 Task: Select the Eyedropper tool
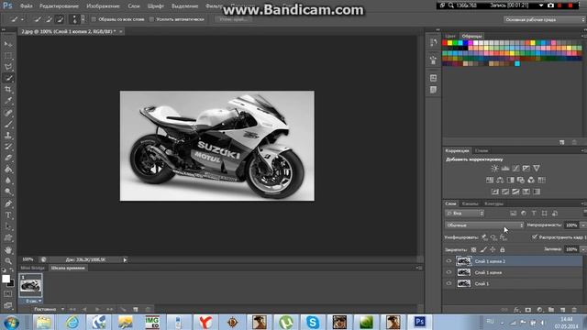[x=8, y=101]
